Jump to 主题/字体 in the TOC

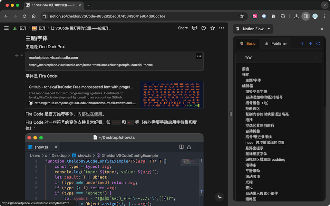point(253,80)
